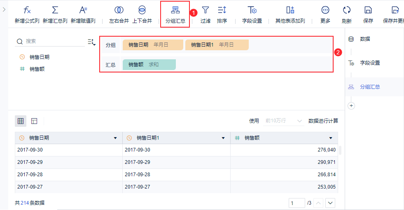404x210 pixels.
Task: Click the 2017-09-28 cell in 销售日期 column
Action: [68, 175]
